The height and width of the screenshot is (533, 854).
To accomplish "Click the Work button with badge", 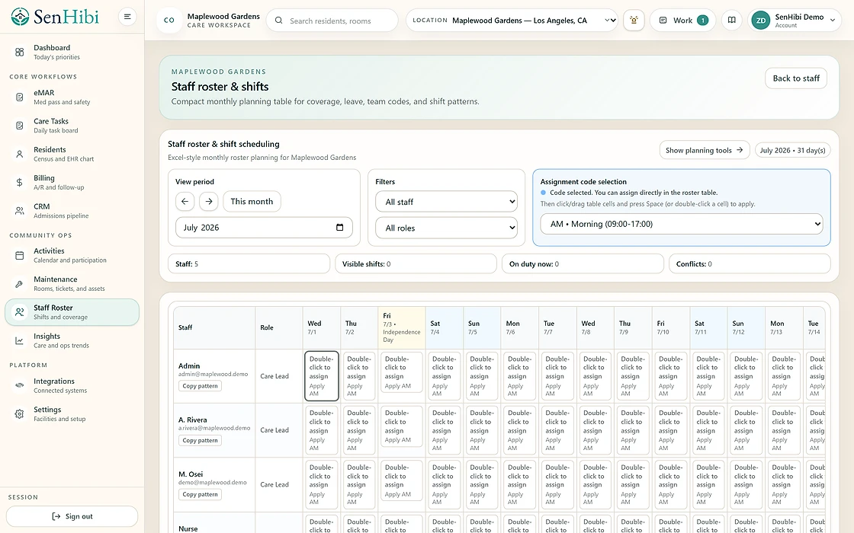I will pos(682,21).
